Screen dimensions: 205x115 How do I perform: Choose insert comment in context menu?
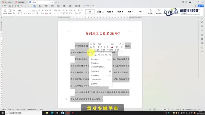tap(101, 80)
